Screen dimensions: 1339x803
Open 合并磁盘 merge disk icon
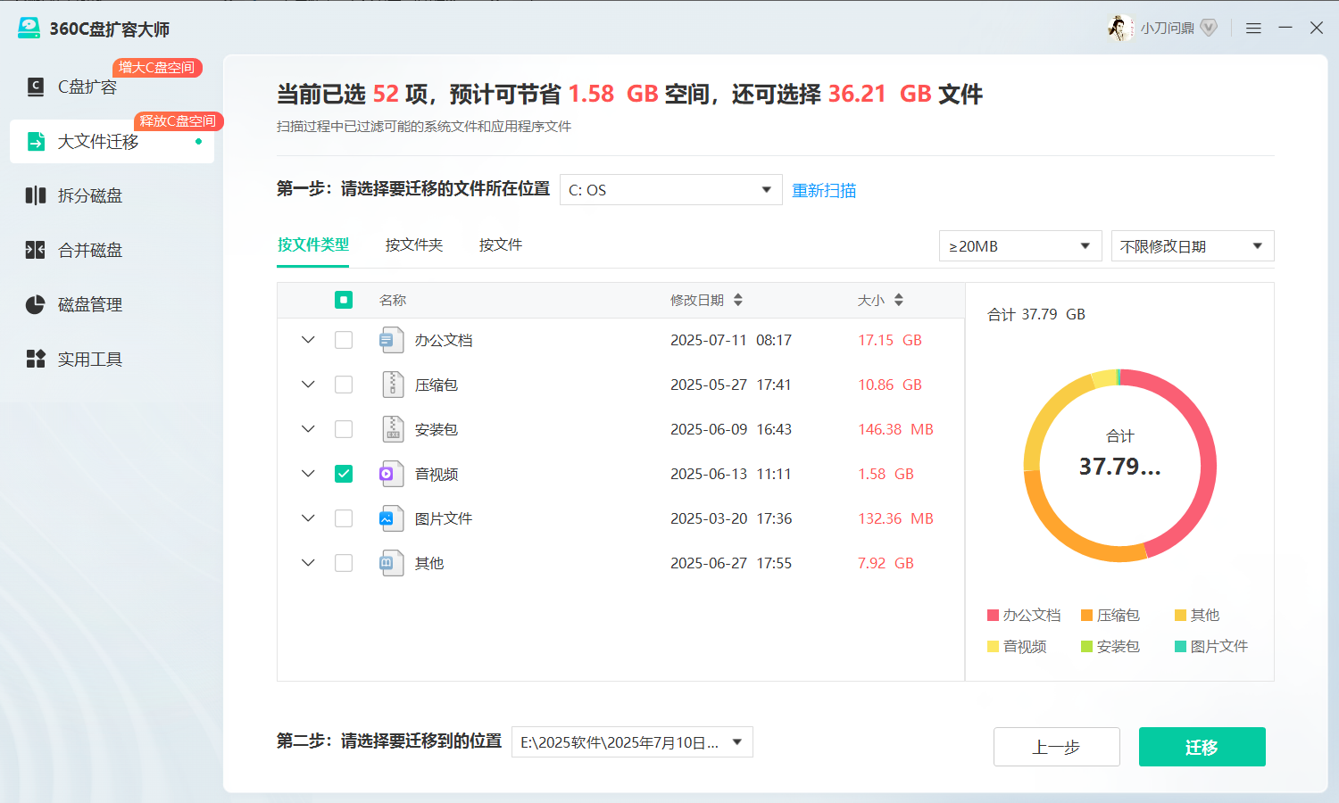36,250
